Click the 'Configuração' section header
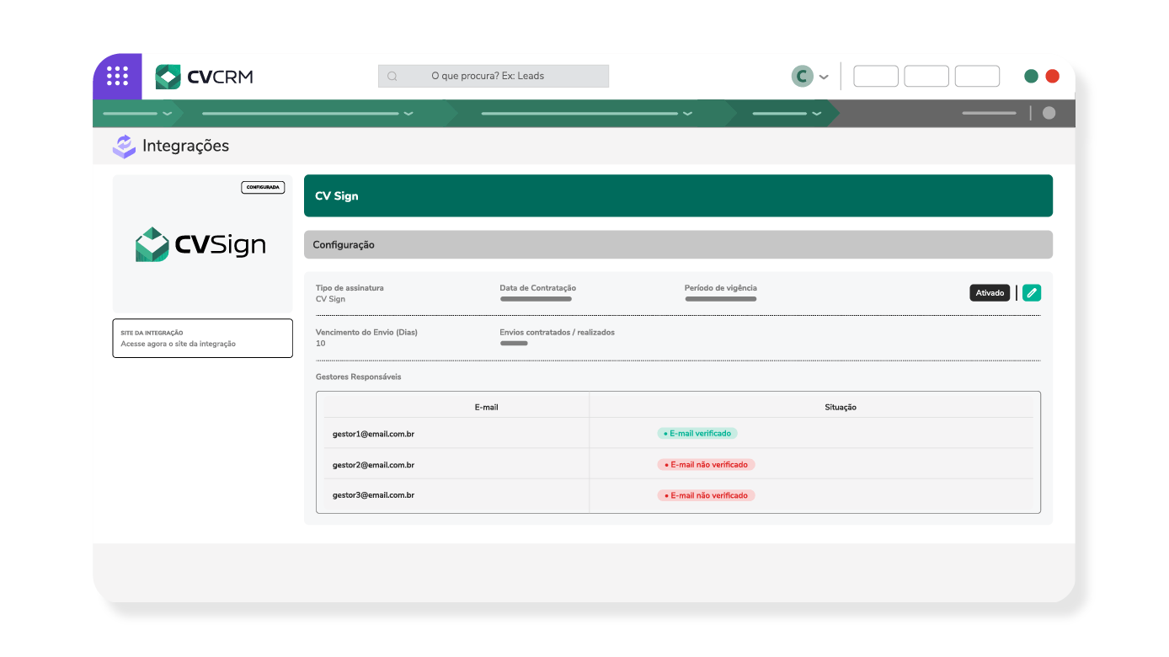Screen dimensions: 1169x657 (x=678, y=244)
